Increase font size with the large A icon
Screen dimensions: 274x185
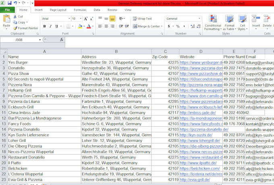[85, 19]
